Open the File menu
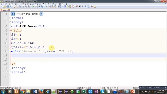 click(2, 4)
